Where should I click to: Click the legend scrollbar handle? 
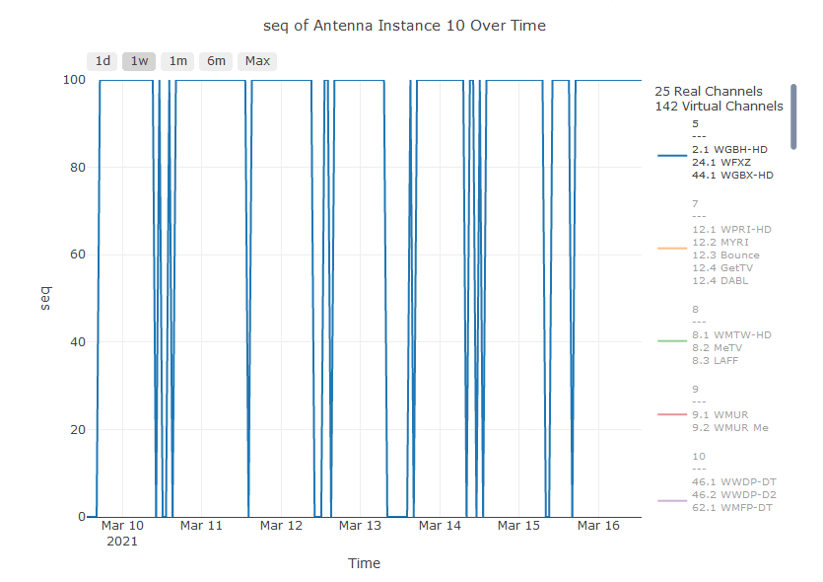[x=793, y=116]
